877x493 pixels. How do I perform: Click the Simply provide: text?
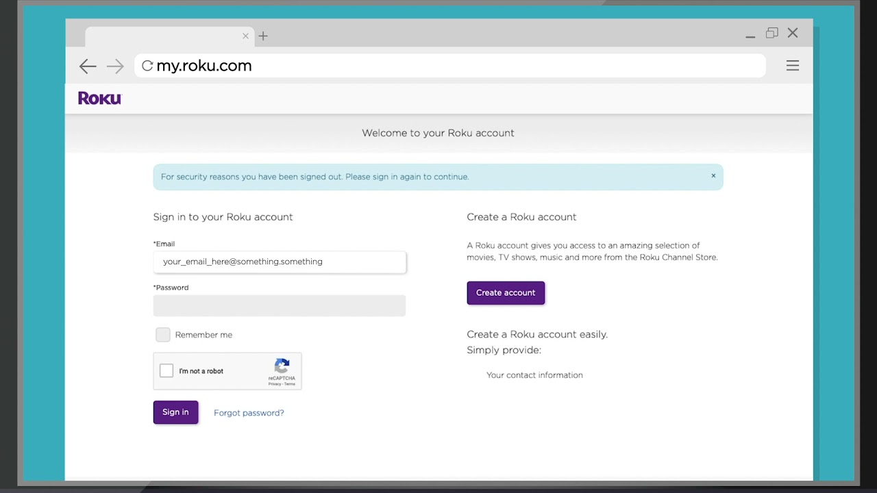(504, 350)
